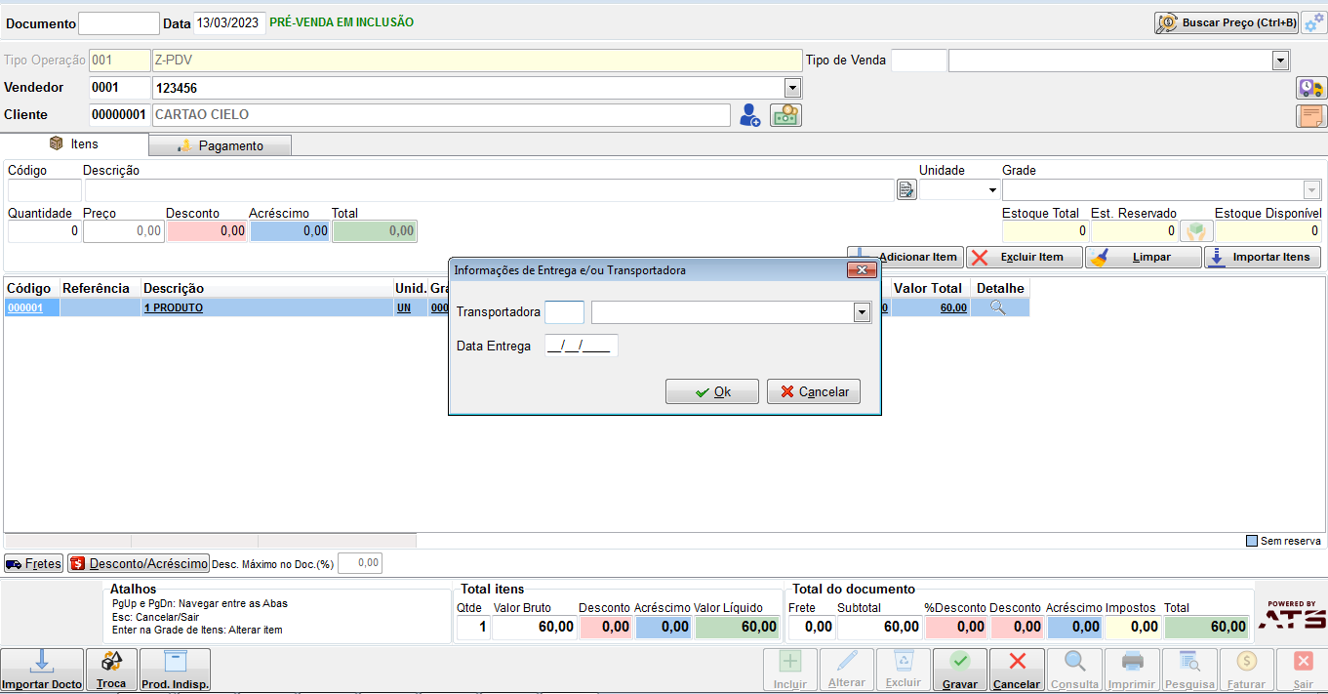Click the Imprimir printer toolbar button

[x=1133, y=671]
